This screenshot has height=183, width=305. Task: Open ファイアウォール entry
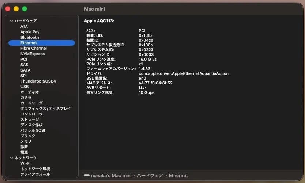(x=35, y=174)
